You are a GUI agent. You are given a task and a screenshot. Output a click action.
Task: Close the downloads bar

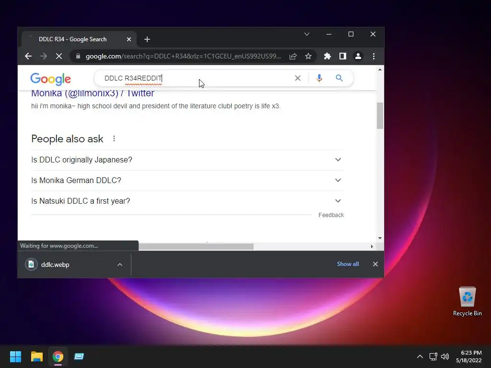coord(375,264)
